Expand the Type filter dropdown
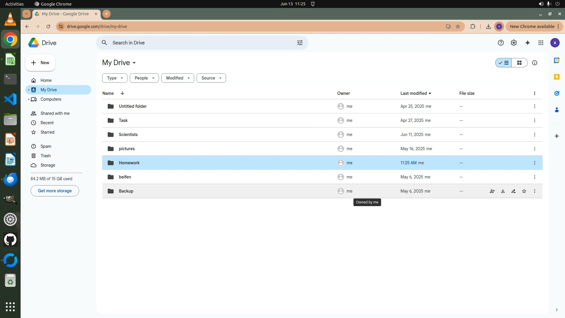 point(115,78)
